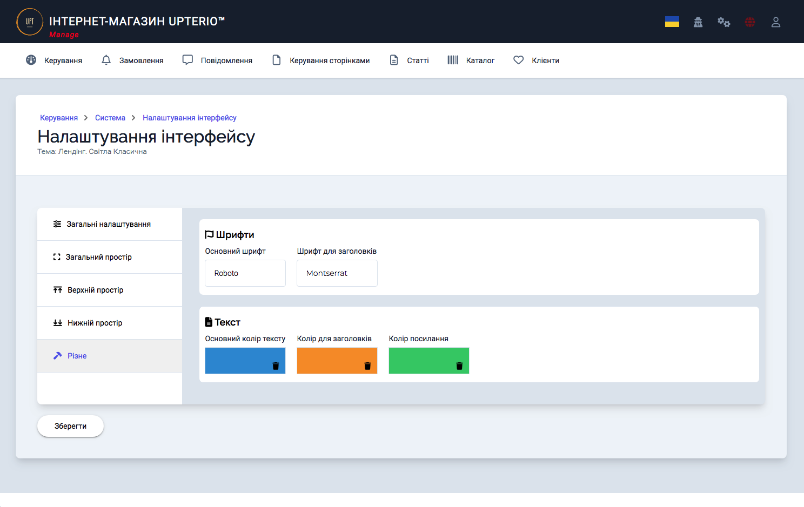Click the Manage label under the title

pyautogui.click(x=64, y=35)
